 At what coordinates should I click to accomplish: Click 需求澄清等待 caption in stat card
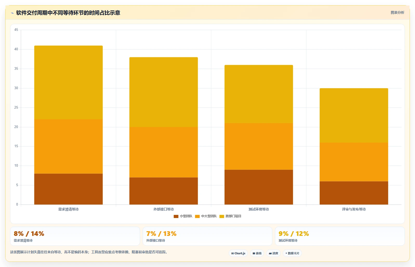23,241
